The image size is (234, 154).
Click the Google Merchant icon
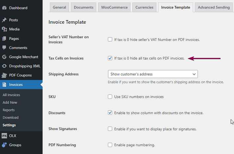(4, 57)
